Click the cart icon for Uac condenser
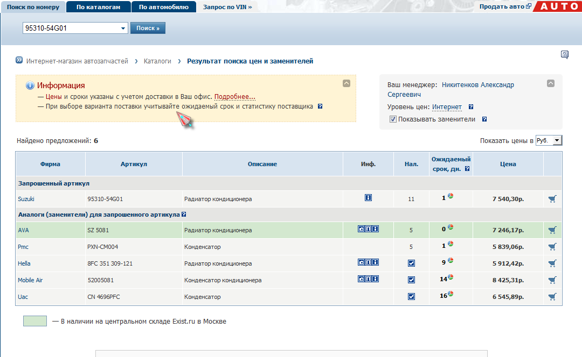 552,297
